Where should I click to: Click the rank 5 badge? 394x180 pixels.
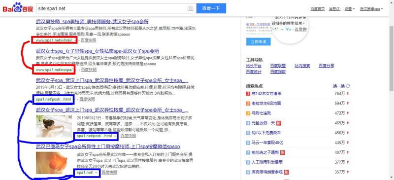[248, 133]
